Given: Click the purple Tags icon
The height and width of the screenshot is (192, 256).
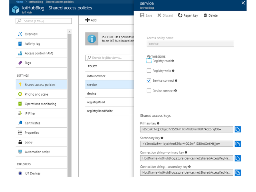Looking at the screenshot, I should click(20, 63).
